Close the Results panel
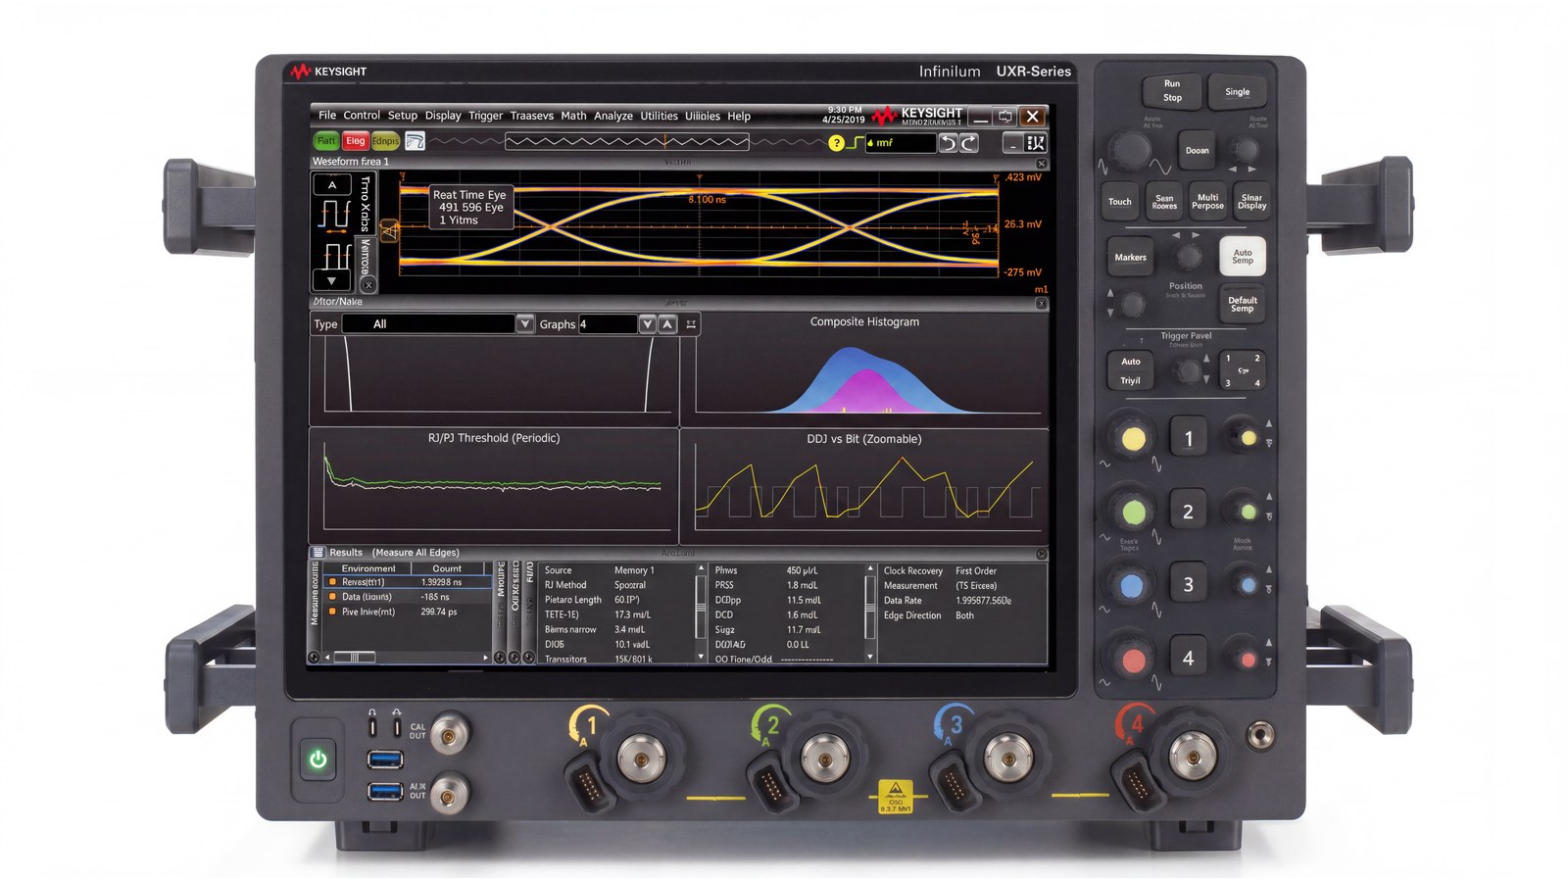 [x=1041, y=554]
